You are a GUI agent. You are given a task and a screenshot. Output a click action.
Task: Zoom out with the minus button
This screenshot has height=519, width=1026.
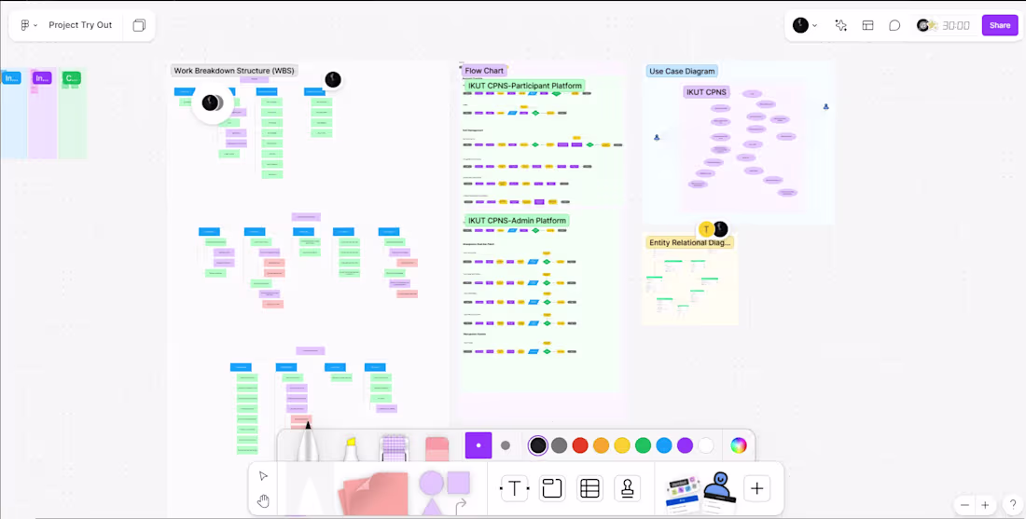[x=964, y=505]
